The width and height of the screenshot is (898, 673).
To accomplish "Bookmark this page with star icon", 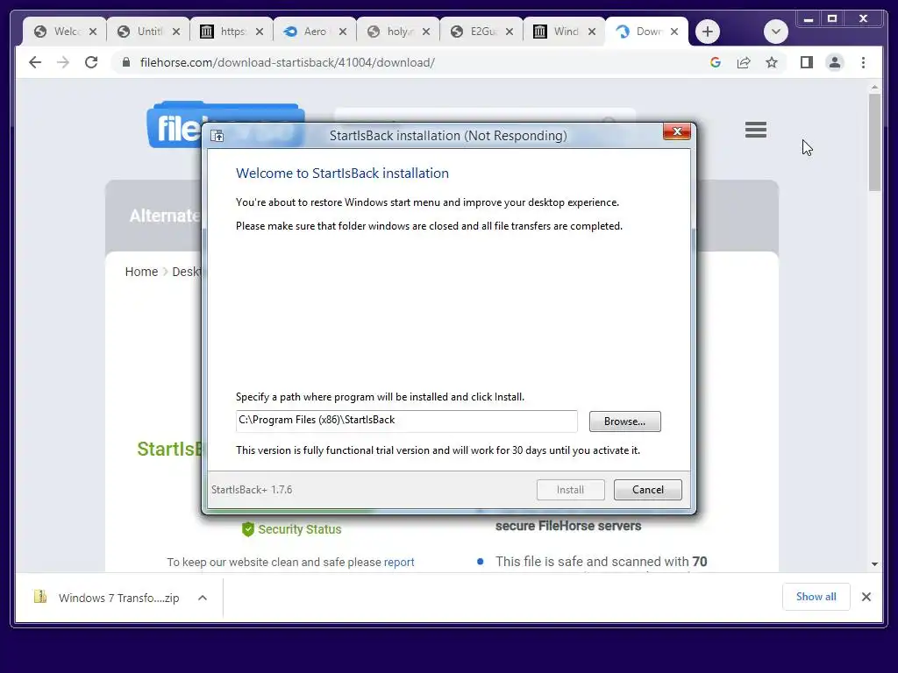I will [x=772, y=62].
